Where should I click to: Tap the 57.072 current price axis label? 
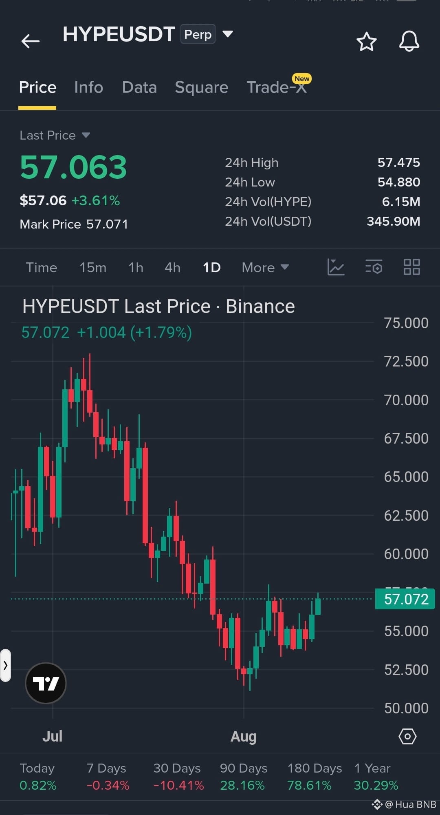[x=405, y=599]
